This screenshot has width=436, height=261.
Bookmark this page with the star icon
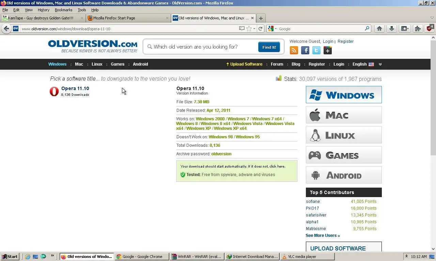click(x=249, y=29)
